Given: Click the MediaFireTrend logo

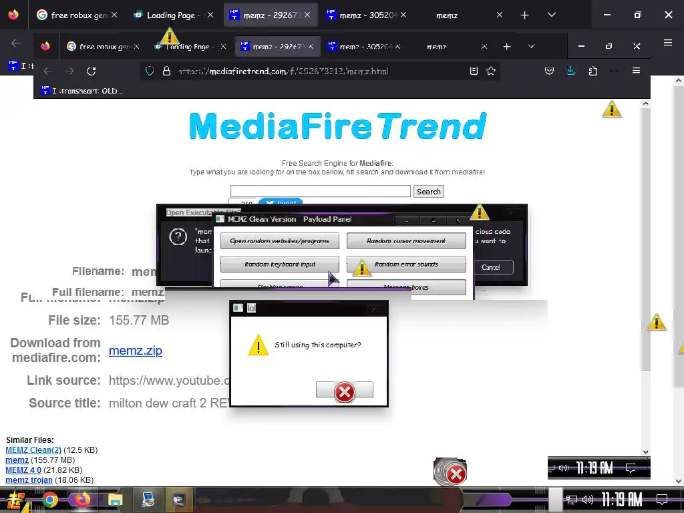Looking at the screenshot, I should click(x=337, y=126).
